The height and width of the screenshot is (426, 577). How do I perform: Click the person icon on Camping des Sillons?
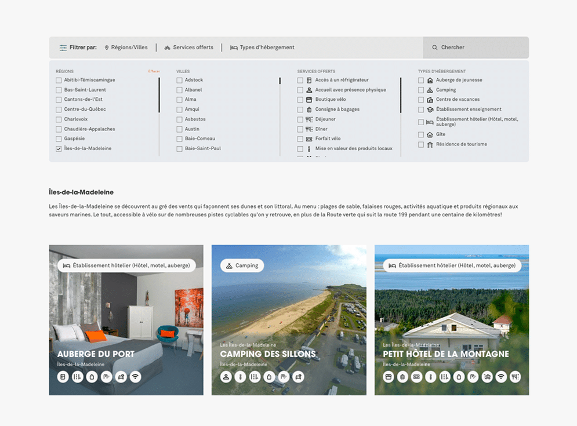click(226, 377)
